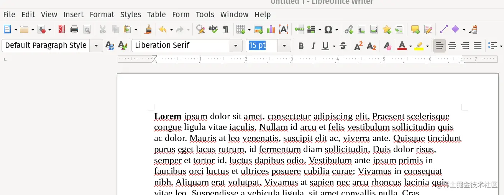Toggle Underline formatting
The width and height of the screenshot is (504, 195).
point(325,46)
